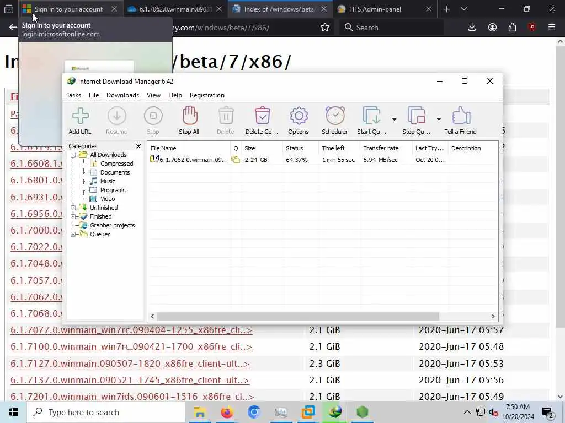Open 6.1.7100.0.winmain_win7rc file link

point(131,347)
